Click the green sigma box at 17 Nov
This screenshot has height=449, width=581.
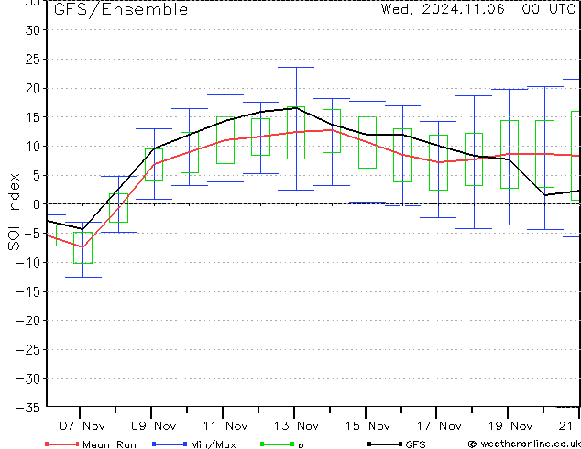438,162
